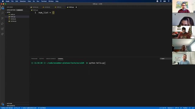The width and height of the screenshot is (195, 109).
Task: Open the Extensions view icon
Action: pyautogui.click(x=2, y=29)
